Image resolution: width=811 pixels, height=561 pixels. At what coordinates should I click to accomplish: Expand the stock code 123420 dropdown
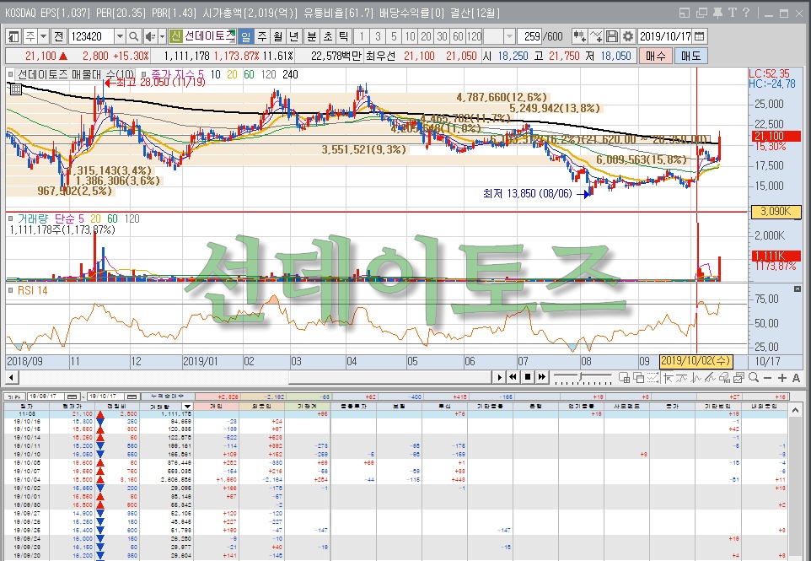(120, 36)
